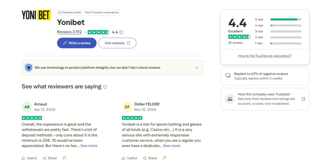Viewport: 319px width, 165px height.
Task: Open Visit website external link
Action: 117,43
